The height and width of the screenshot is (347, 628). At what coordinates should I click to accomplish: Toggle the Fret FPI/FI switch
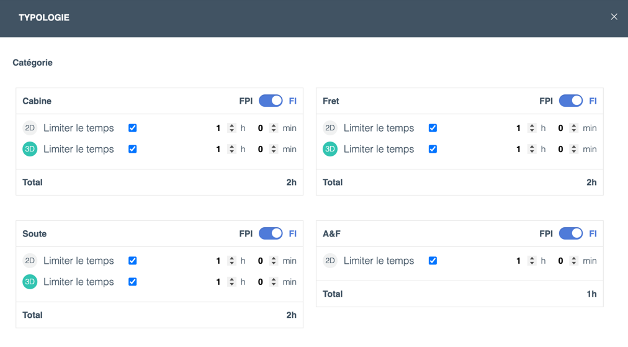coord(571,101)
